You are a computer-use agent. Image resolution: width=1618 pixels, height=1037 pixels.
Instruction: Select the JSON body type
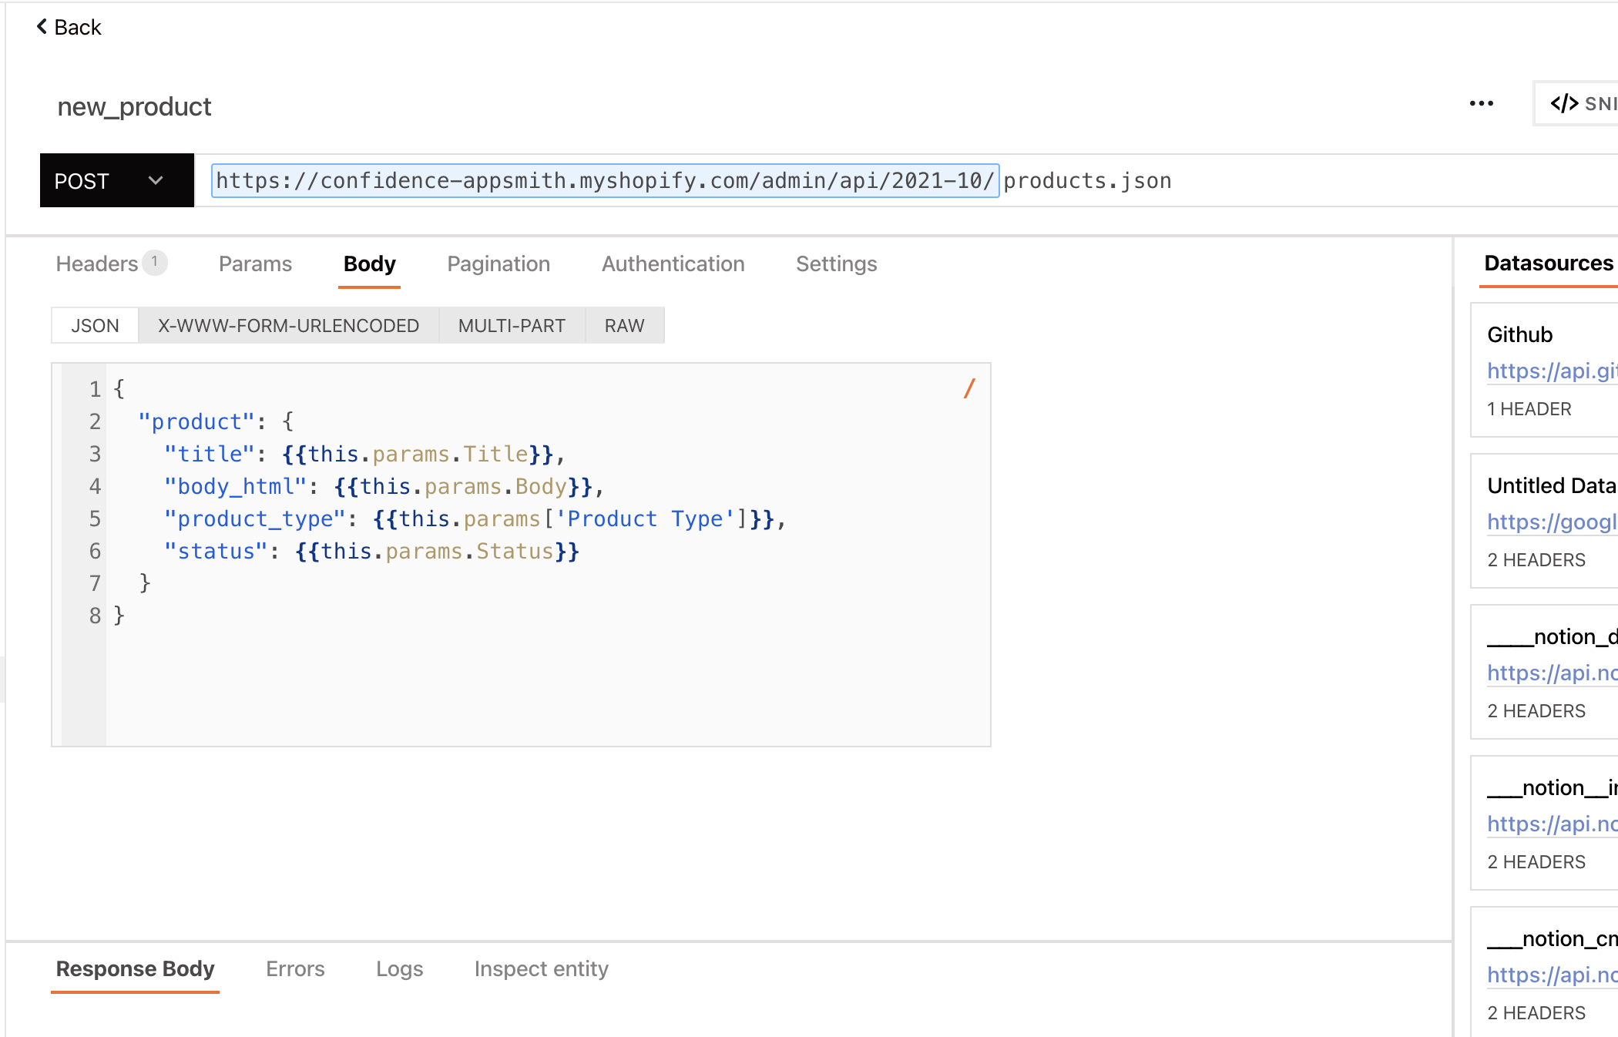[x=95, y=325]
